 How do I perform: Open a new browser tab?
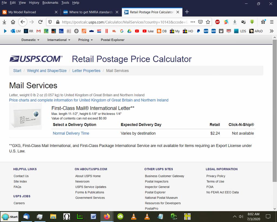click(x=187, y=12)
